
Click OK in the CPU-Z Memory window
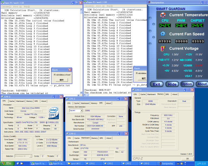pyautogui.click(x=188, y=159)
